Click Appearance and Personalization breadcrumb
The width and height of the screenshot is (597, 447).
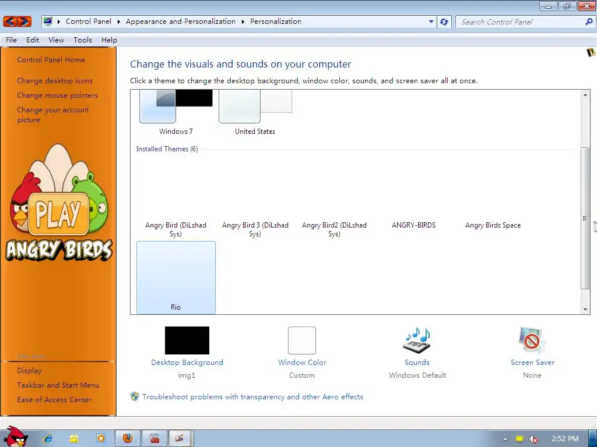click(x=181, y=22)
